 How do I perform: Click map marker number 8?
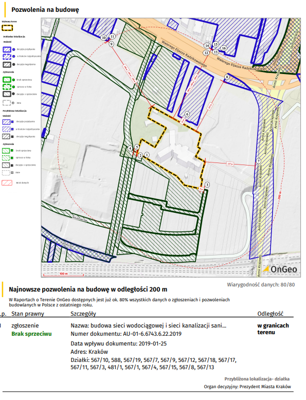[227, 77]
